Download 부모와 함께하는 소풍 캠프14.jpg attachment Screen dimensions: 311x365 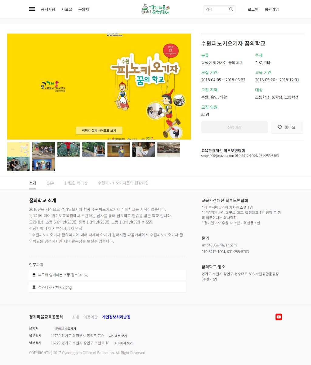[x=108, y=275]
